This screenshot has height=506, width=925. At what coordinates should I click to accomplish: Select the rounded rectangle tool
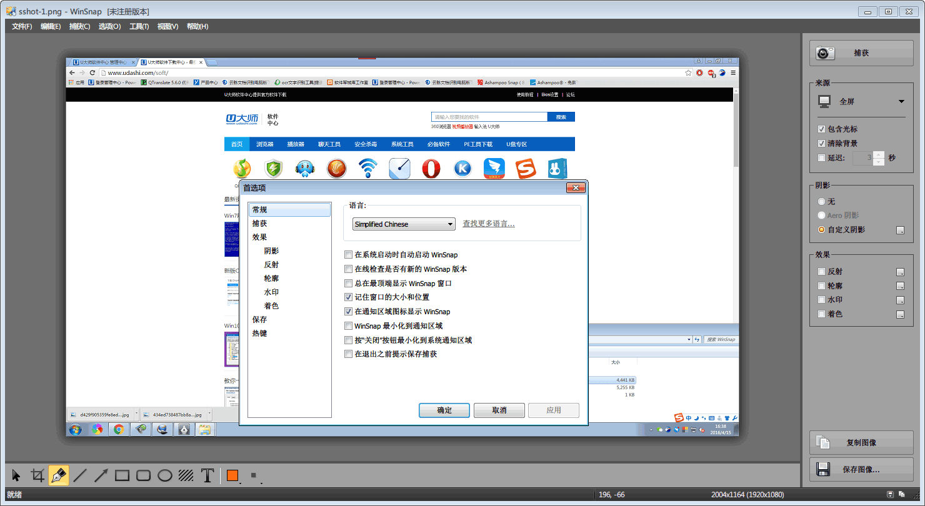(x=144, y=476)
